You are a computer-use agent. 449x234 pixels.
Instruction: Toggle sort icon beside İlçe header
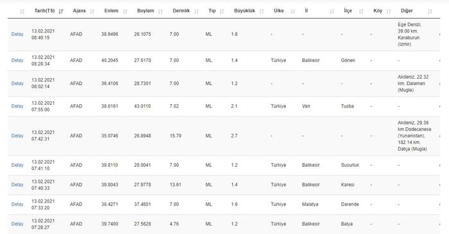pos(361,12)
